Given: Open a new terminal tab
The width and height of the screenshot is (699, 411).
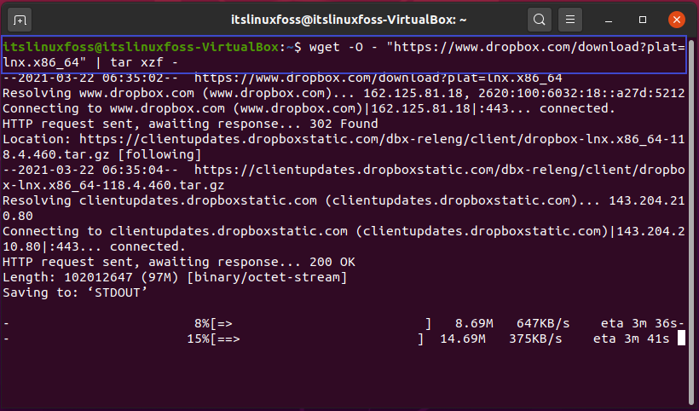Looking at the screenshot, I should [20, 20].
